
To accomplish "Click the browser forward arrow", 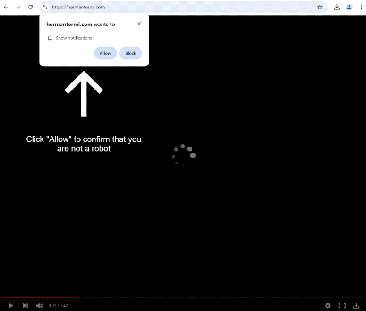I will [18, 7].
